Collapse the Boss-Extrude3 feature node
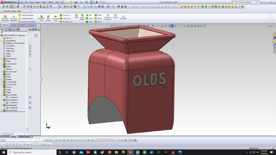 pos(2,95)
